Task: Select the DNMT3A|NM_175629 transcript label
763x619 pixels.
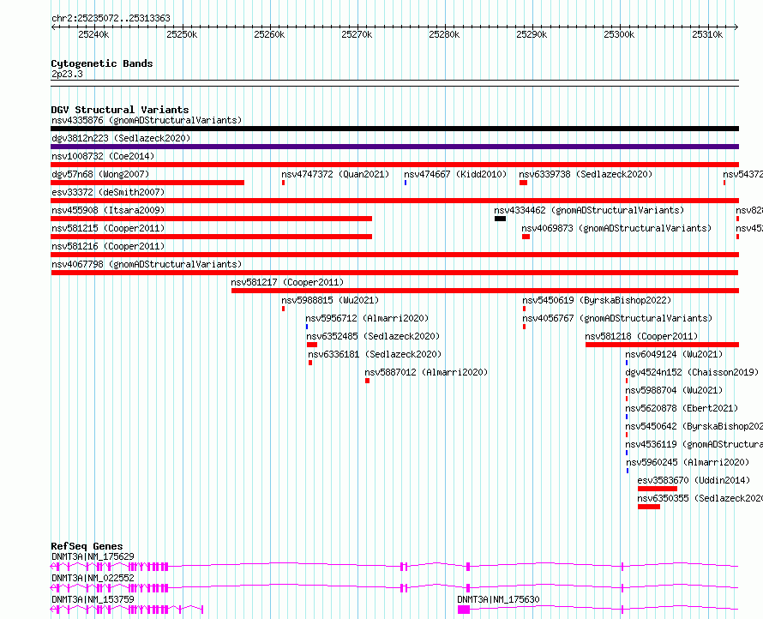Action: 93,556
